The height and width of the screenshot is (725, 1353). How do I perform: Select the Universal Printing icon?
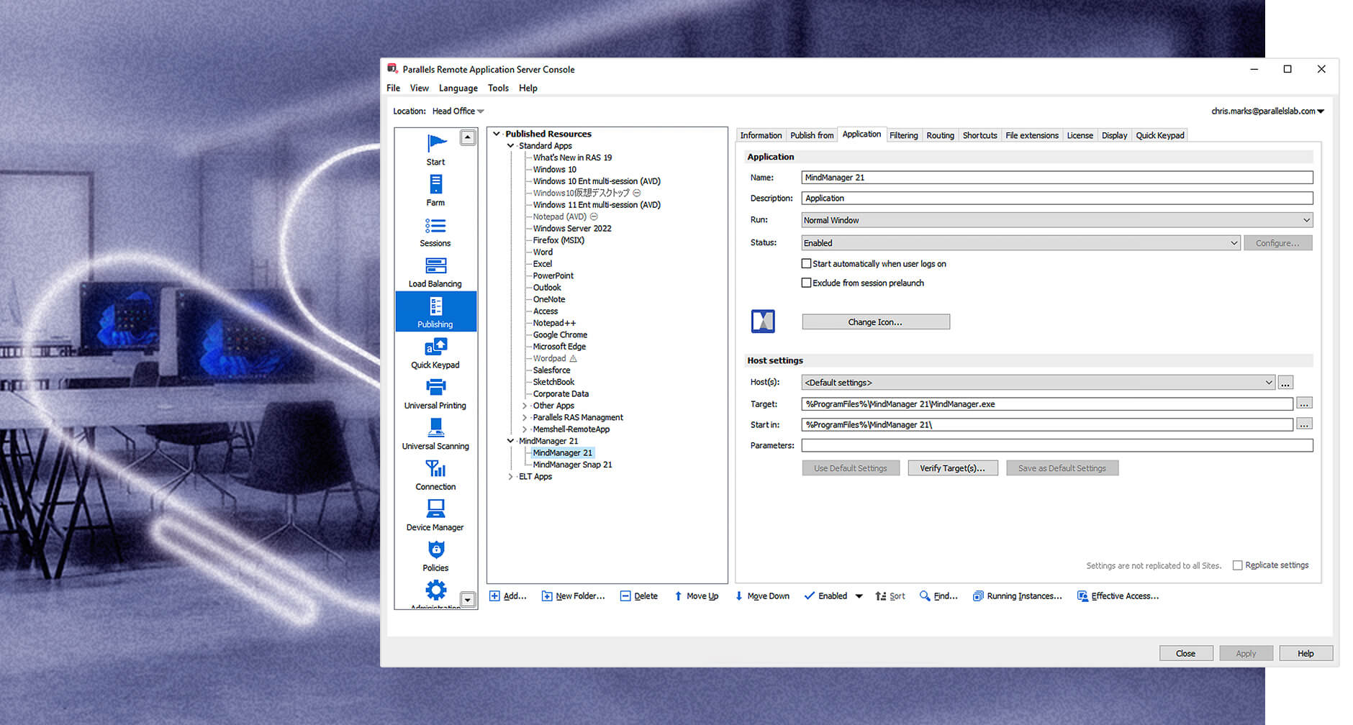tap(435, 387)
